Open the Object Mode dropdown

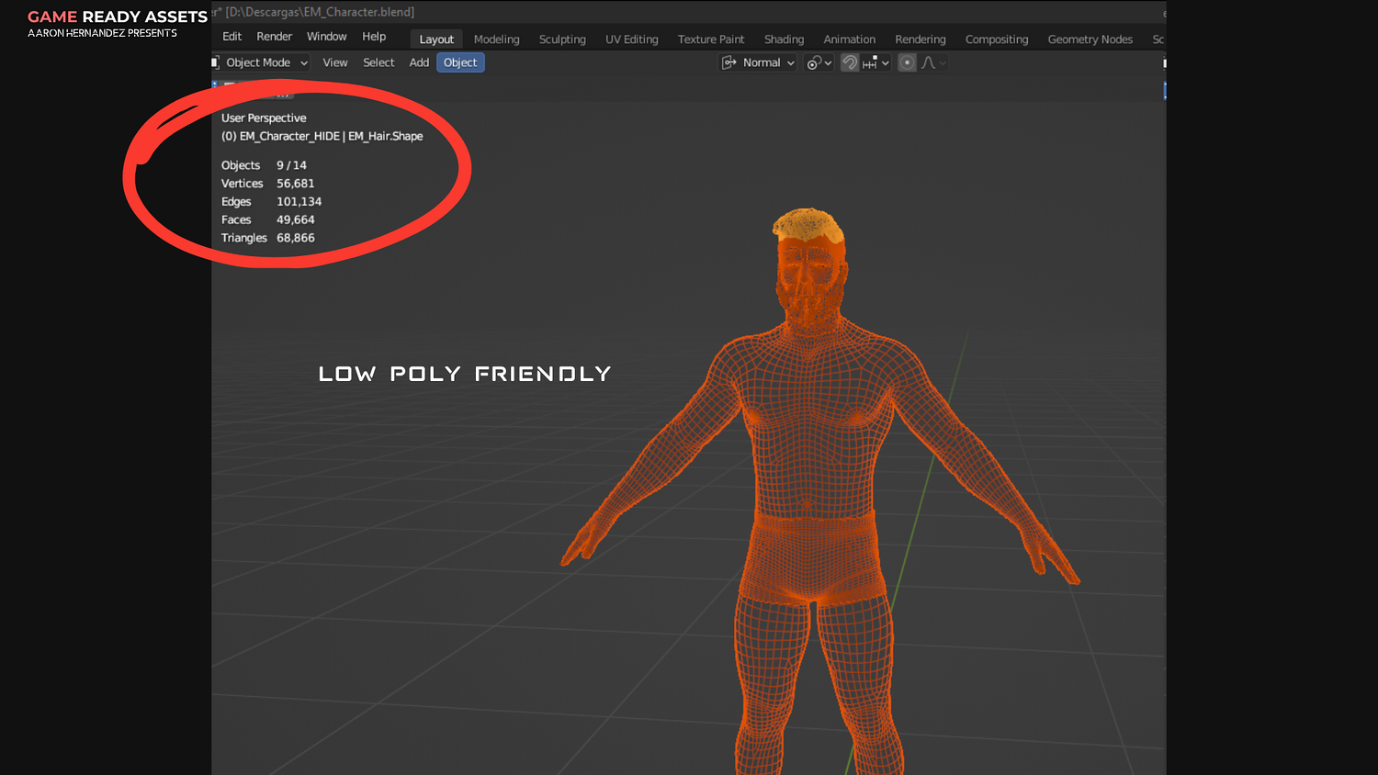coord(261,62)
